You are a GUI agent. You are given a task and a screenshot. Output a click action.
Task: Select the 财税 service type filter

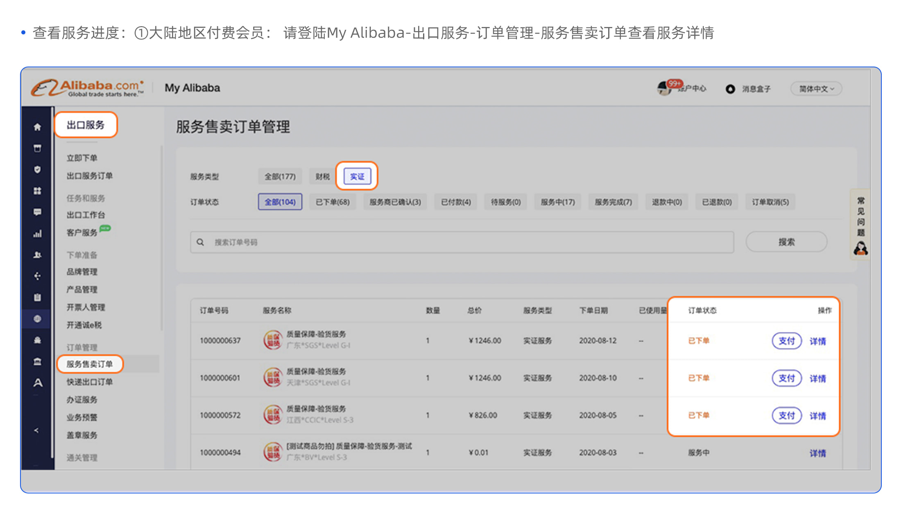(x=322, y=176)
